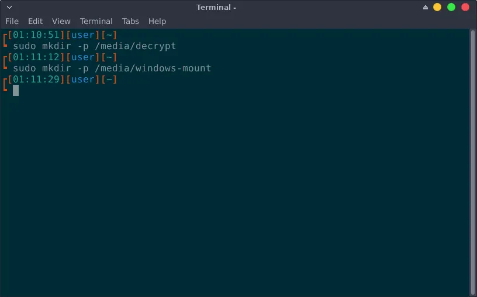Click the 01:11:29 timestamp in the prompt
Screen dimensions: 477x297
point(36,80)
